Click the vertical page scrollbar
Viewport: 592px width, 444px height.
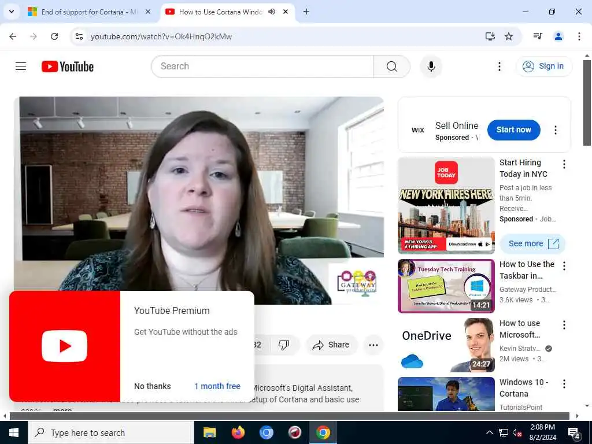587,103
